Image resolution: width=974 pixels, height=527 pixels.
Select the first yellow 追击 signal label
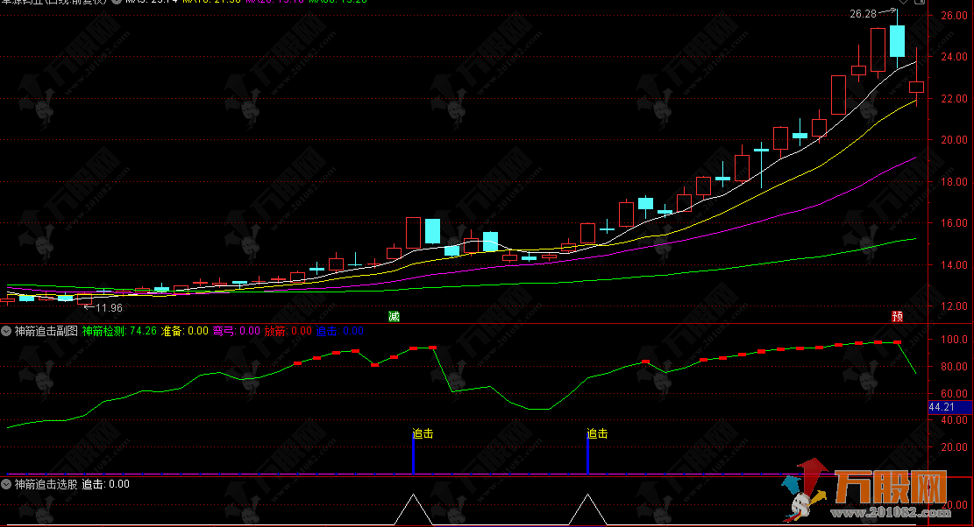(x=423, y=433)
